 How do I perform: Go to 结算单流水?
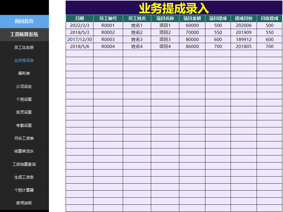pyautogui.click(x=24, y=151)
